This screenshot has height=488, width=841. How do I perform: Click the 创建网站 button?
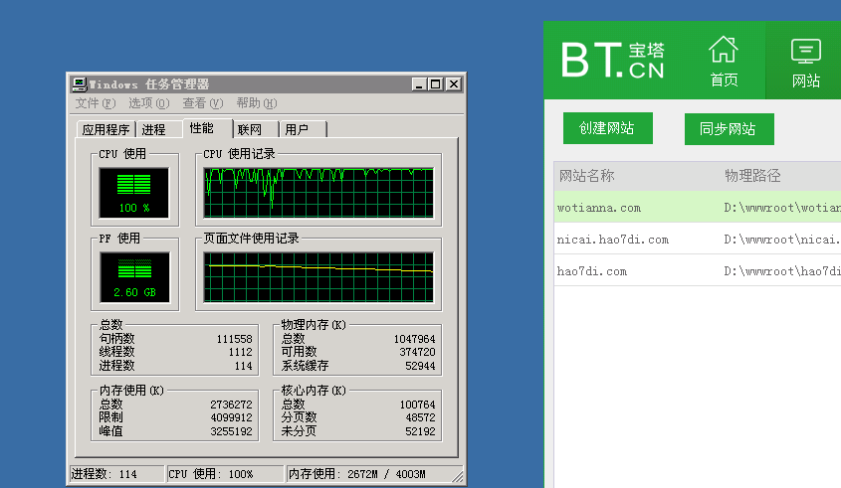pos(608,128)
